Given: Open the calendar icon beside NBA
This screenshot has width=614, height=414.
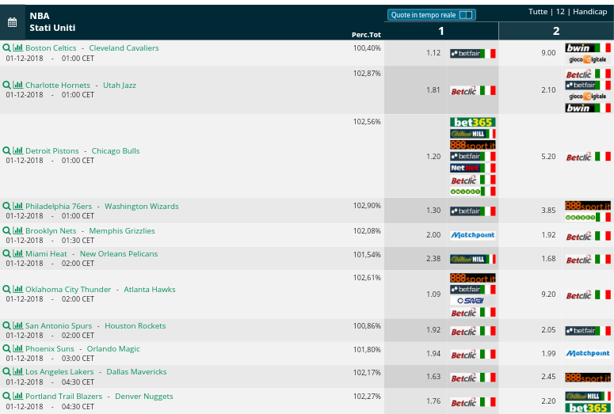Looking at the screenshot, I should [12, 22].
